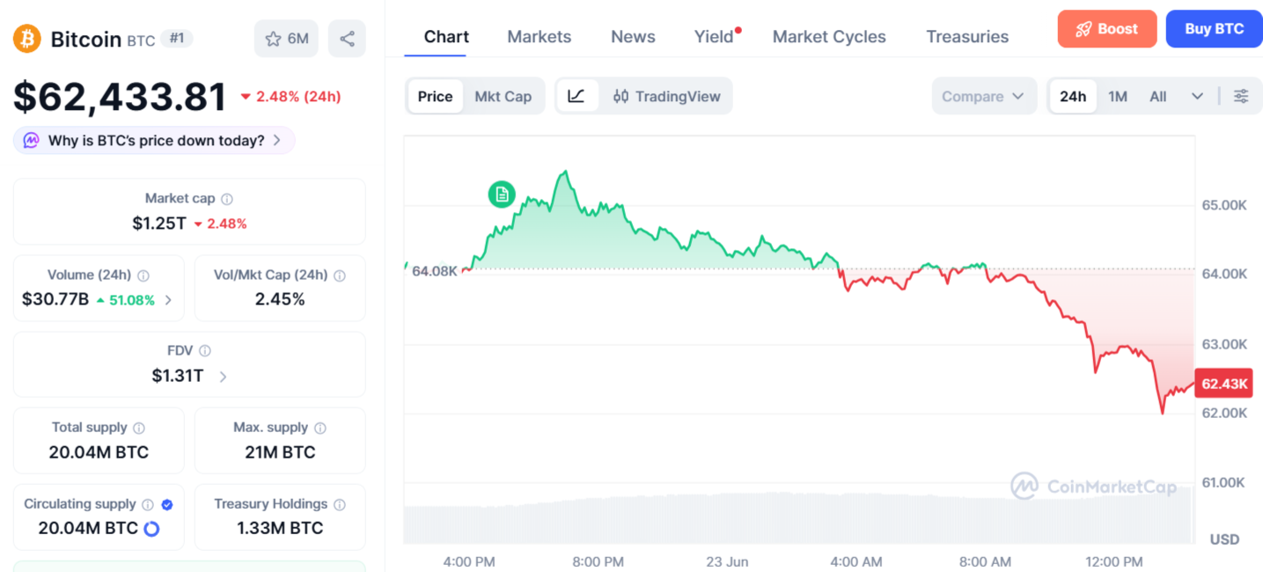
Task: Open the News tab
Action: tap(633, 37)
